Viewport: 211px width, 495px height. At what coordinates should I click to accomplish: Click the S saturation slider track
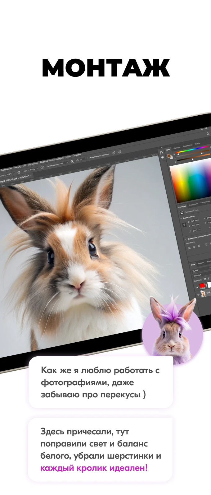pos(193,154)
